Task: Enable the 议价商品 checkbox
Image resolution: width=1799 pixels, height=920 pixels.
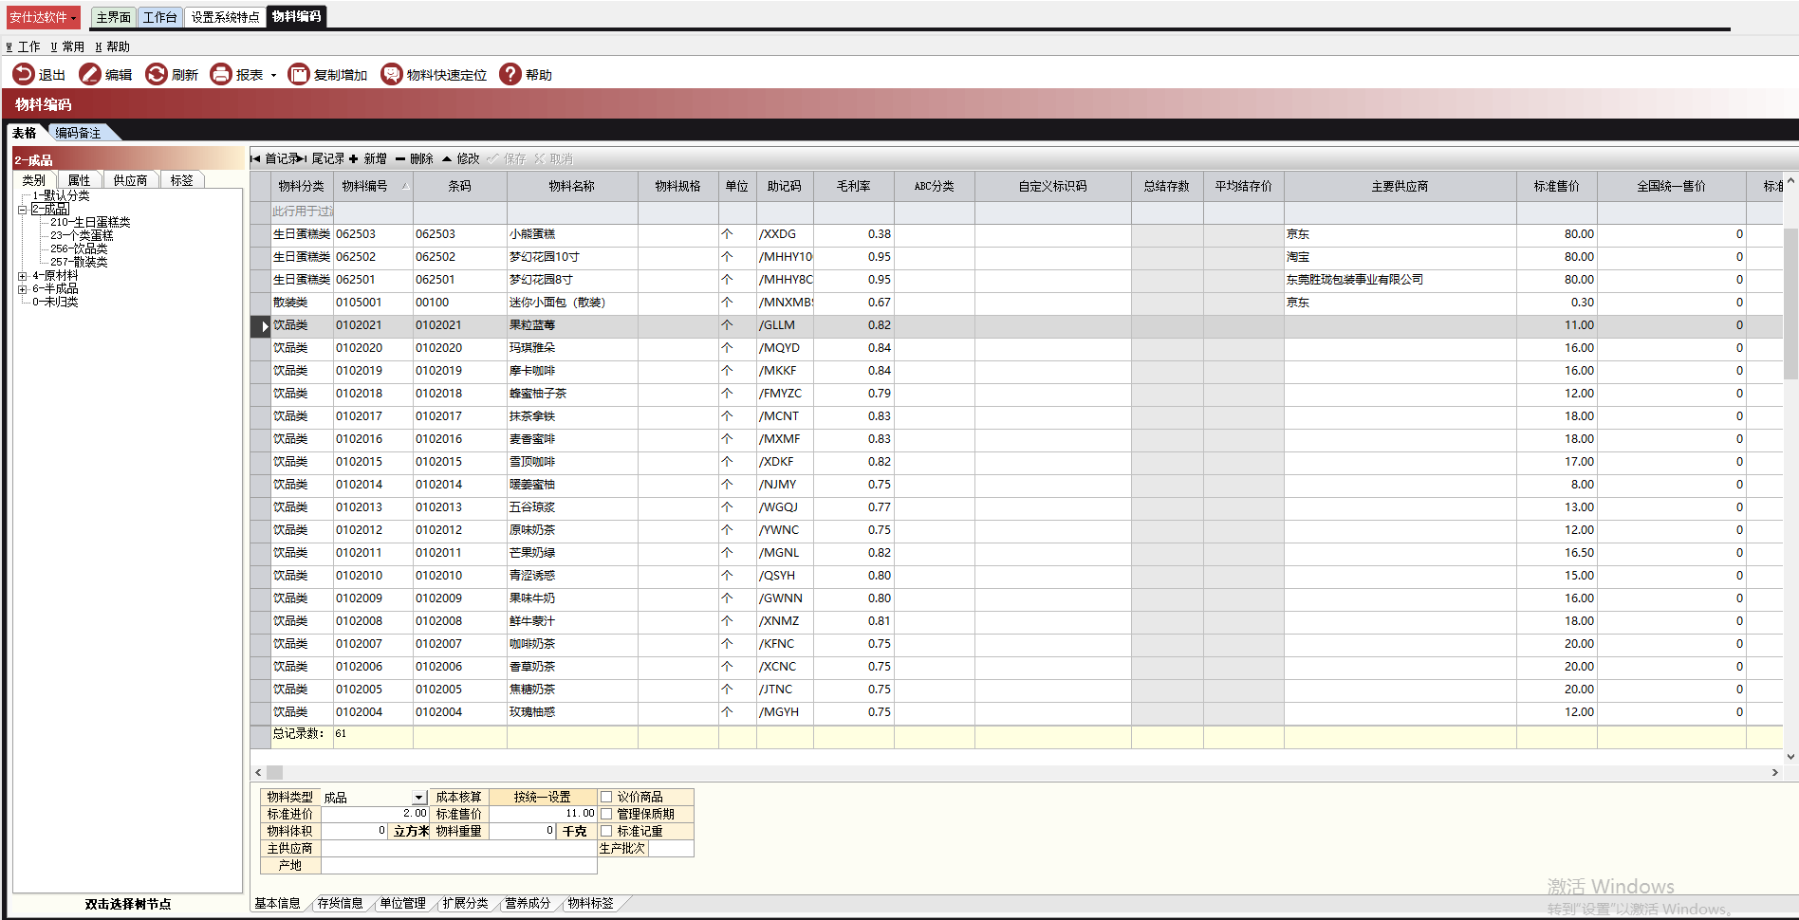Action: pyautogui.click(x=606, y=797)
